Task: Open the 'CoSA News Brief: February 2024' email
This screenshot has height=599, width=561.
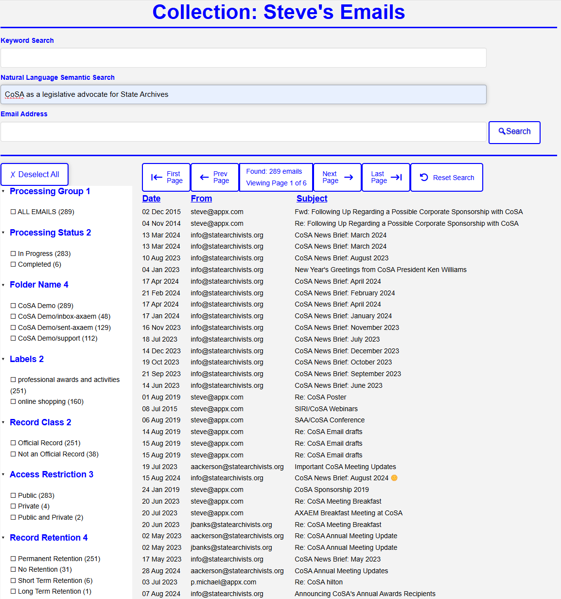Action: click(x=345, y=293)
